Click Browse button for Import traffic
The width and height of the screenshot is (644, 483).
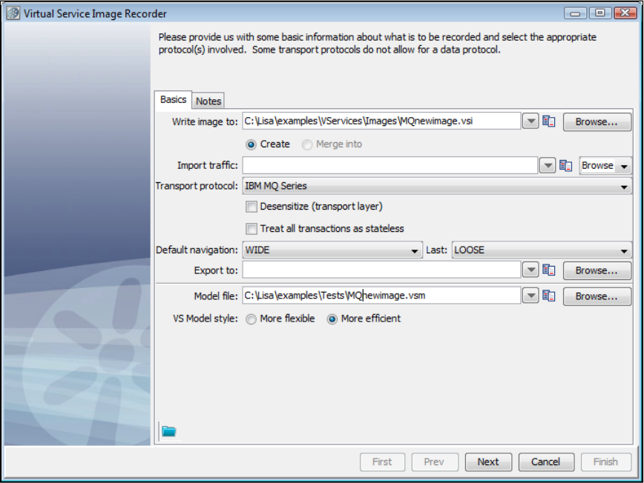[597, 166]
